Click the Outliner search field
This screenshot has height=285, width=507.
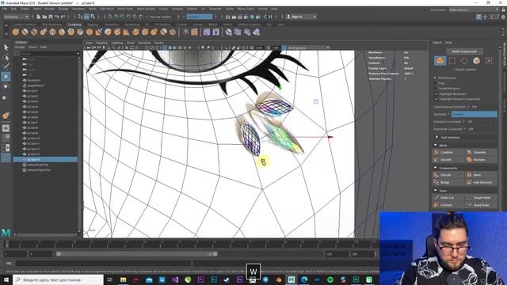50,54
